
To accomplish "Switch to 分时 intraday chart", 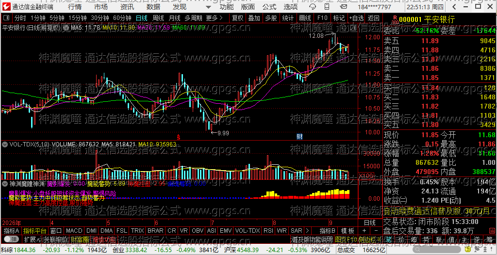I will 20,18.
